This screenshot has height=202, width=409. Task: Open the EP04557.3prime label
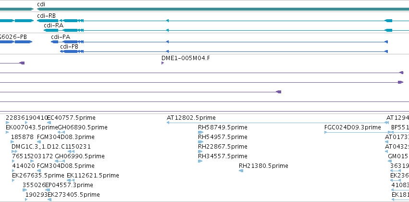[69, 185]
